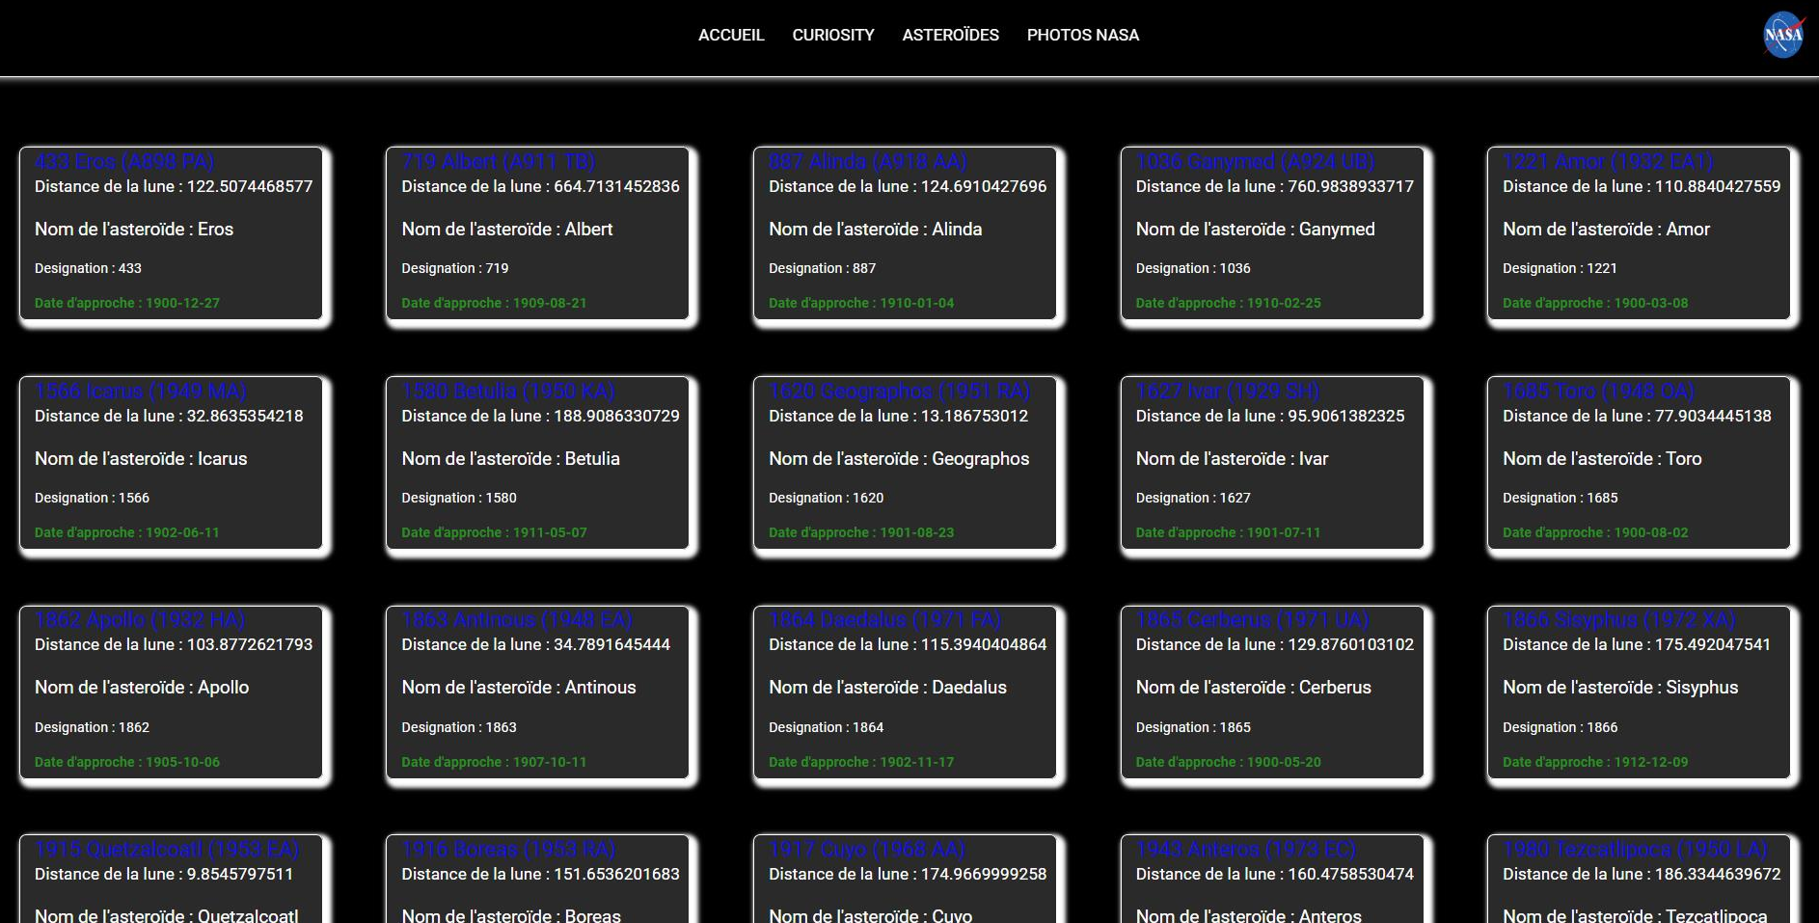1819x923 pixels.
Task: Navigate to PHOTOS NASA
Action: (x=1083, y=35)
